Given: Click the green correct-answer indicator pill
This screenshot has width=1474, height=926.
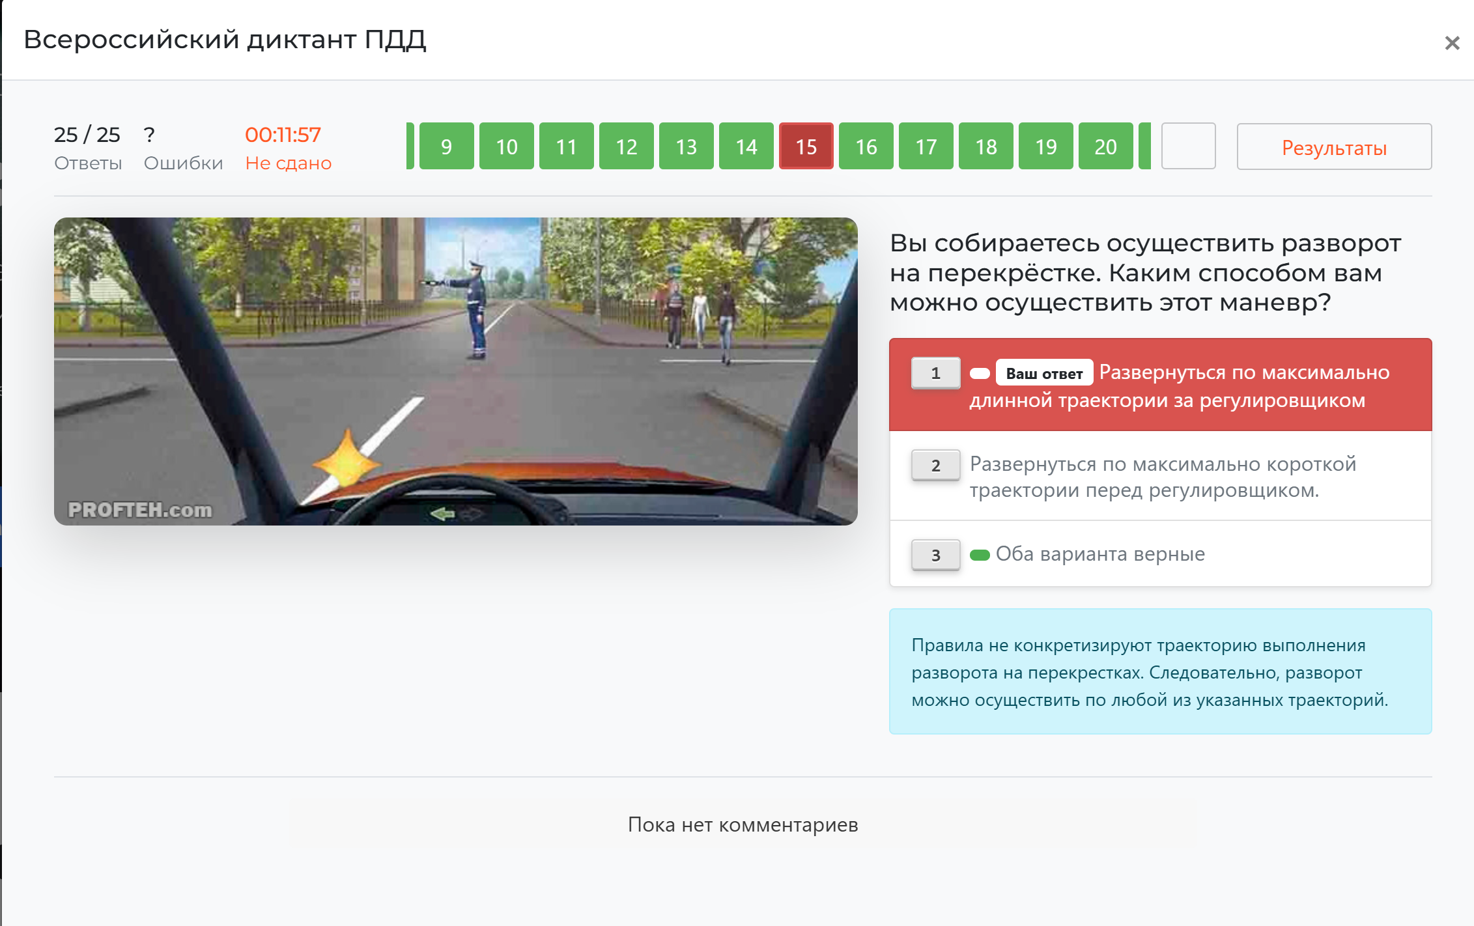Looking at the screenshot, I should (980, 555).
